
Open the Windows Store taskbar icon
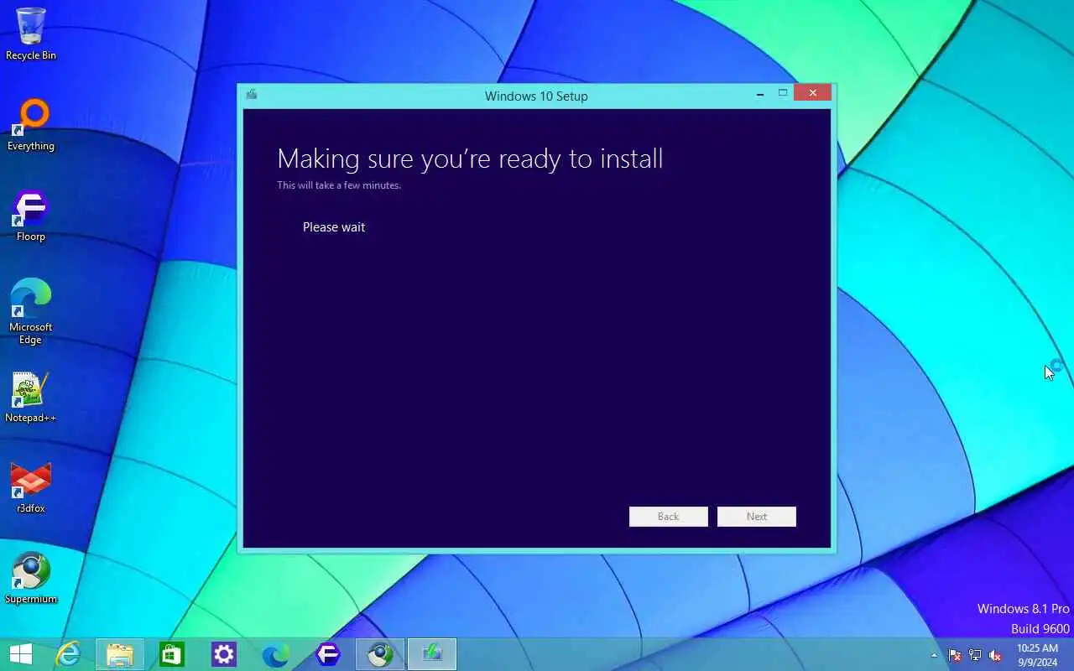pos(172,654)
